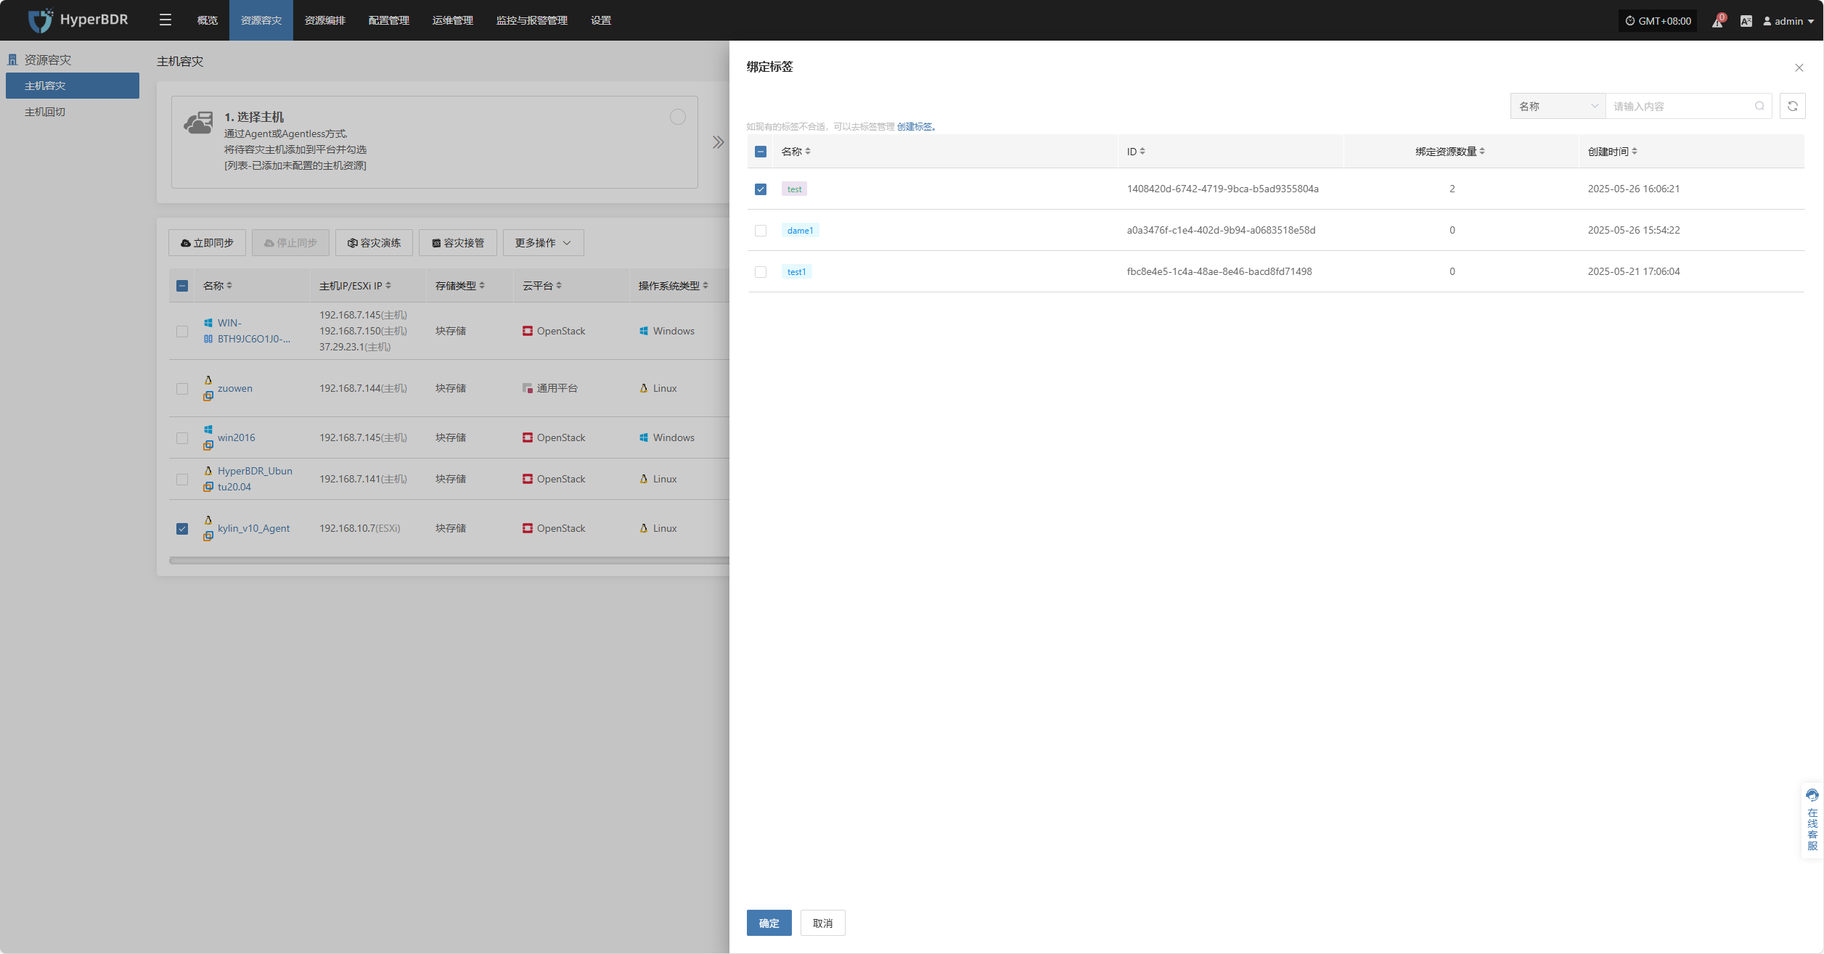The height and width of the screenshot is (954, 1824).
Task: Open the 监控与报警管理 menu
Action: tap(532, 20)
